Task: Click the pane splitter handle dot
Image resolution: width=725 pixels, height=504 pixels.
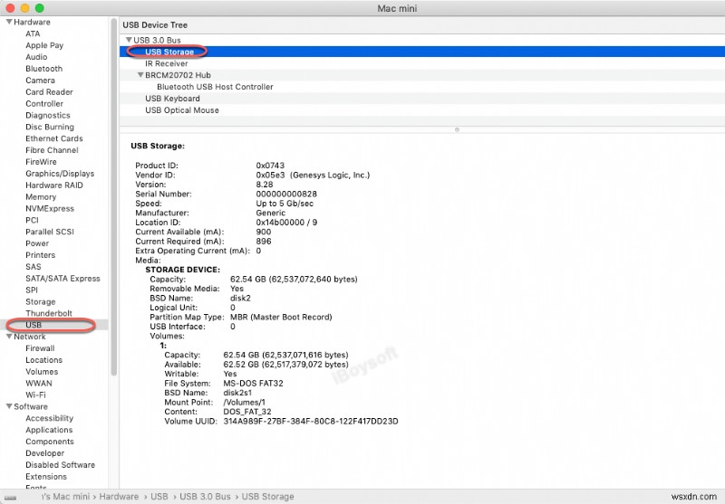Action: (457, 129)
